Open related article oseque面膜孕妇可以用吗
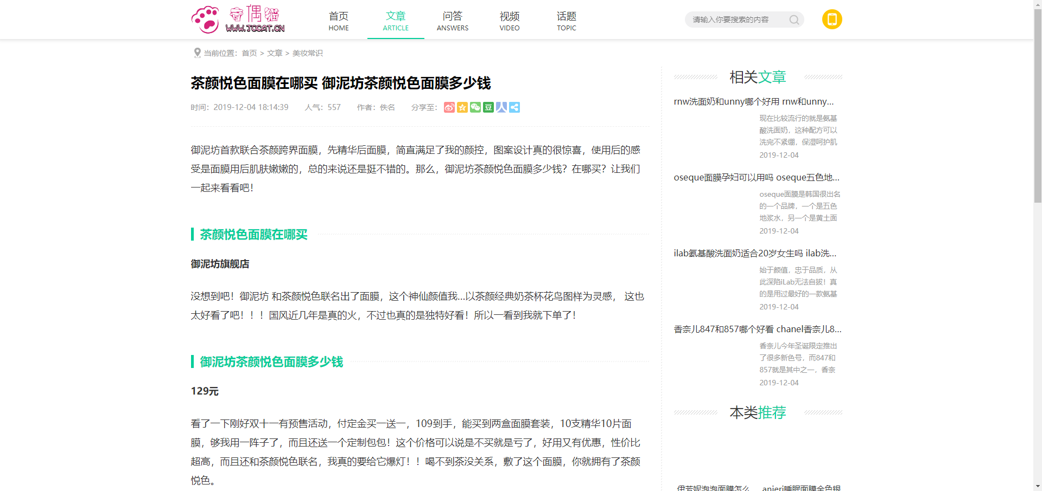Image resolution: width=1042 pixels, height=491 pixels. tap(757, 177)
